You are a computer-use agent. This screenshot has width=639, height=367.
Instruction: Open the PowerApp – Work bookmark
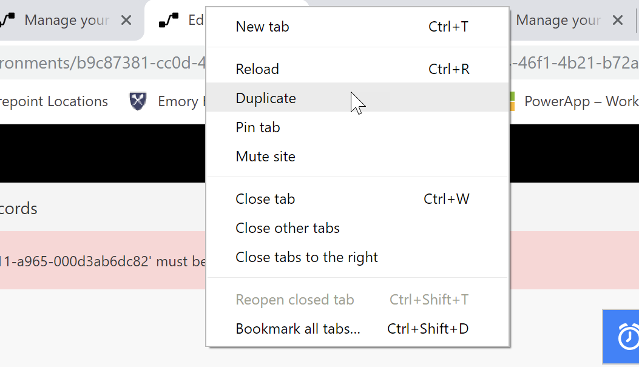click(x=581, y=101)
